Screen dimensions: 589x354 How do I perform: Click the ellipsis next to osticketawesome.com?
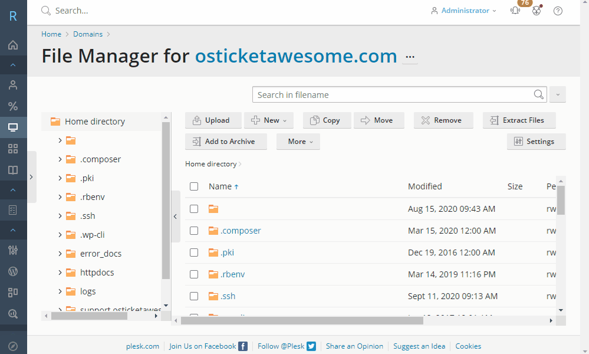click(x=410, y=57)
